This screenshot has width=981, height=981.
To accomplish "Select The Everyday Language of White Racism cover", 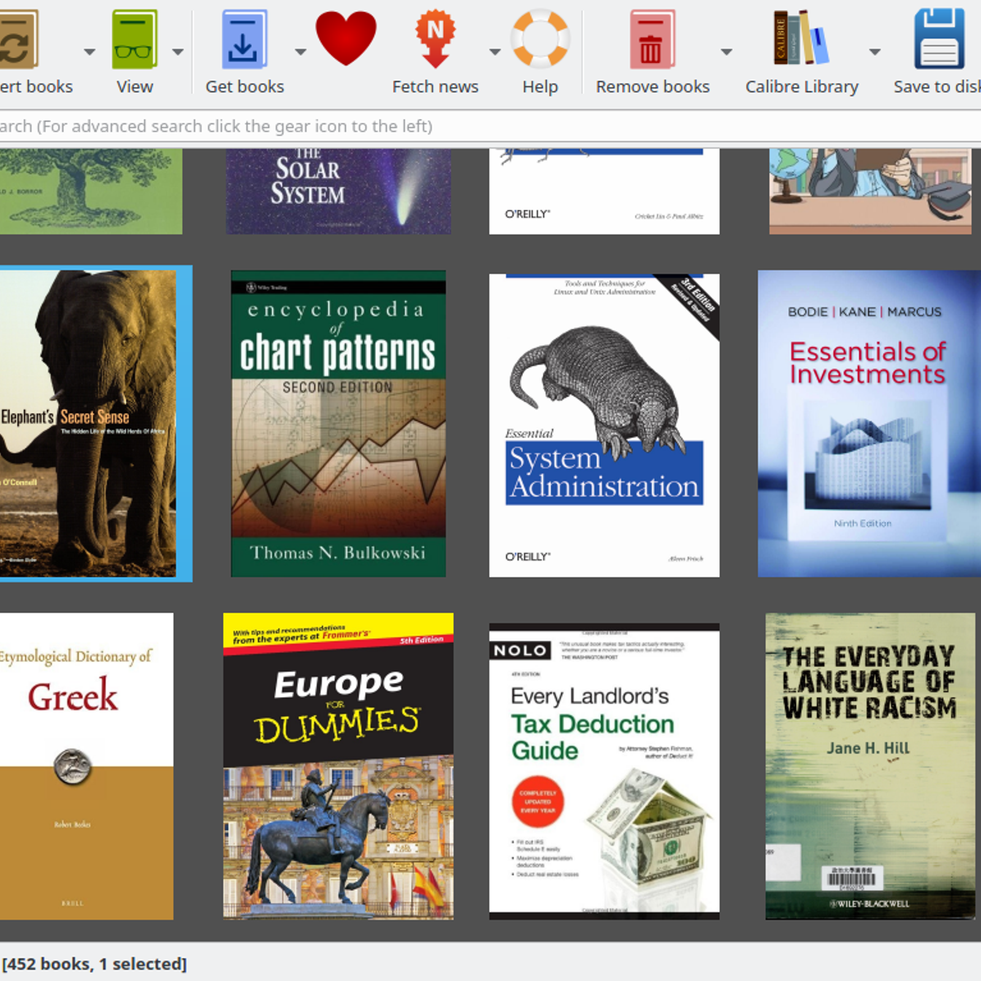I will pyautogui.click(x=870, y=766).
